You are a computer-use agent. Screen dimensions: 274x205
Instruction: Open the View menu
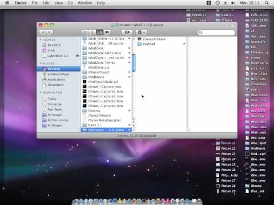[x=59, y=3]
